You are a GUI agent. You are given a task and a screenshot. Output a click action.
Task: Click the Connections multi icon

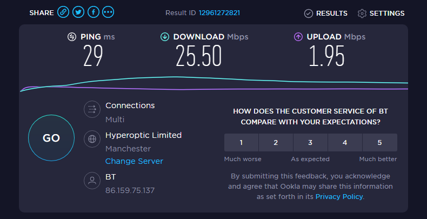(x=92, y=109)
